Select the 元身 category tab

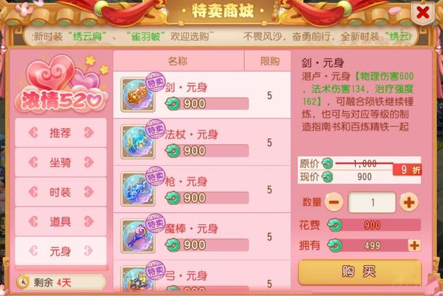click(61, 251)
